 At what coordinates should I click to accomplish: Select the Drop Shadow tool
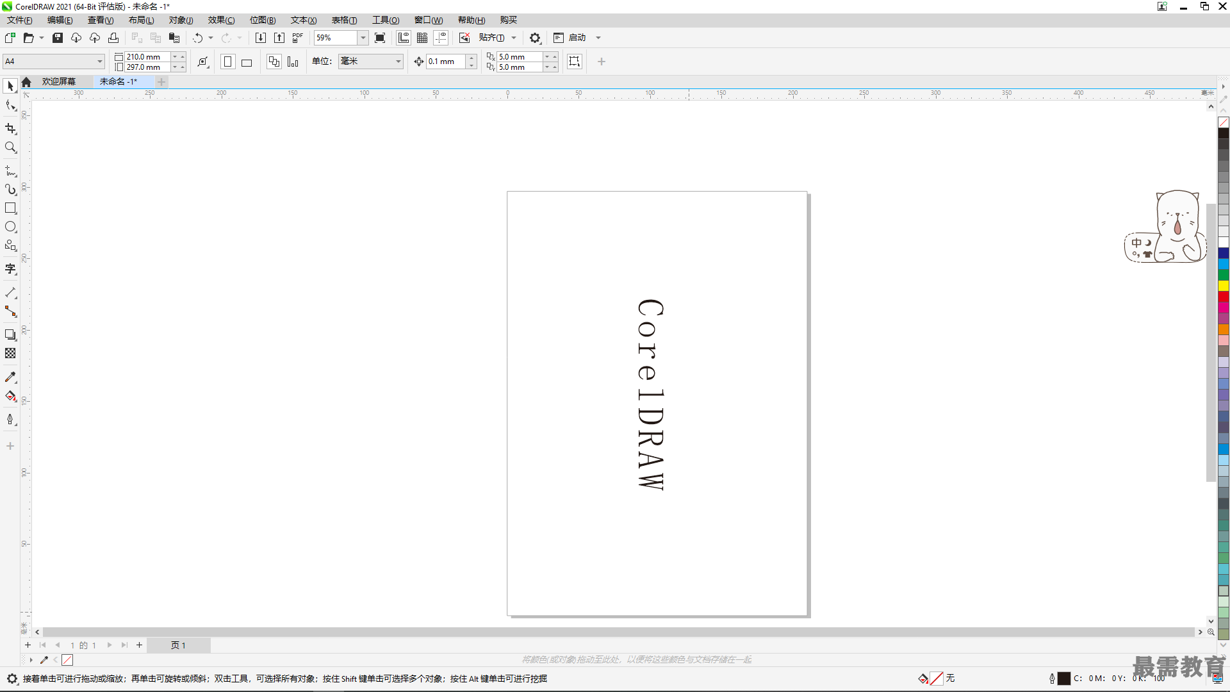coord(10,334)
